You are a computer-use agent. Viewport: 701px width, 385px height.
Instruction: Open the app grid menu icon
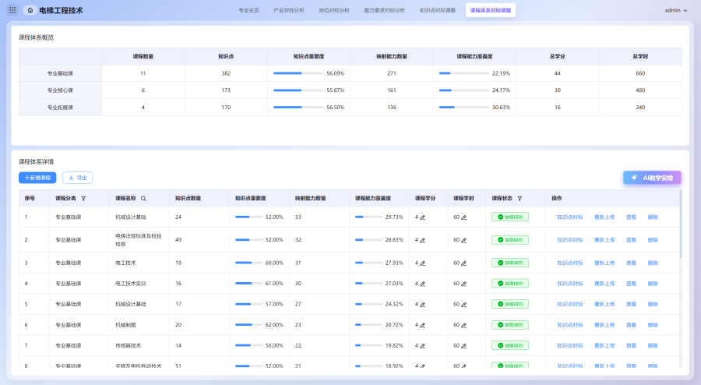click(x=12, y=10)
